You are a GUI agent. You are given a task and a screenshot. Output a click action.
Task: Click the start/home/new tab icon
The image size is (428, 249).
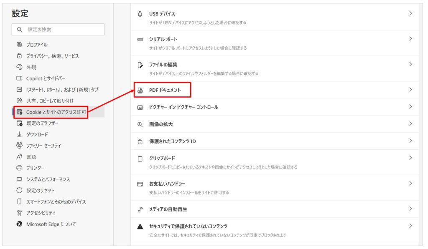[19, 89]
